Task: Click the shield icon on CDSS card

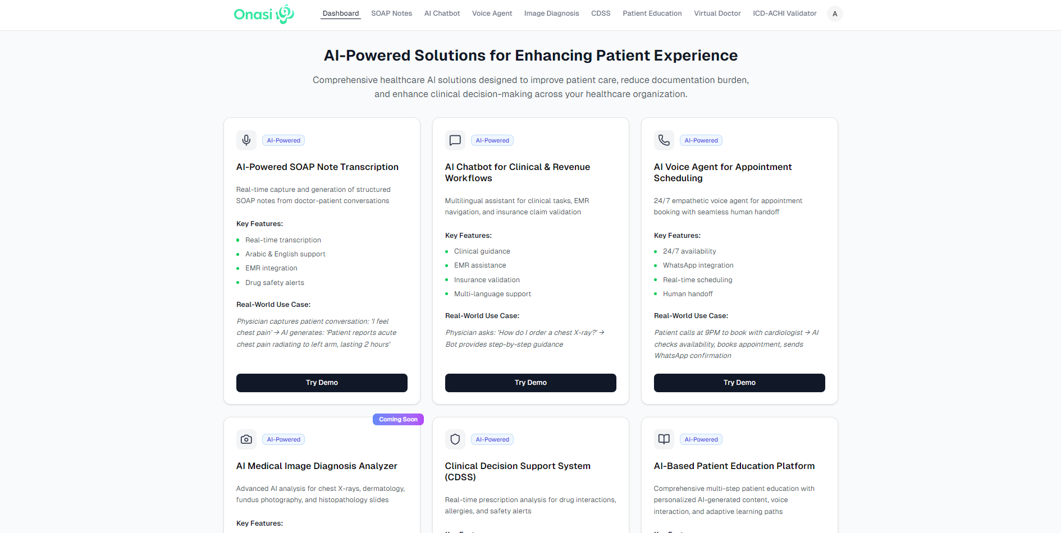Action: pos(455,439)
